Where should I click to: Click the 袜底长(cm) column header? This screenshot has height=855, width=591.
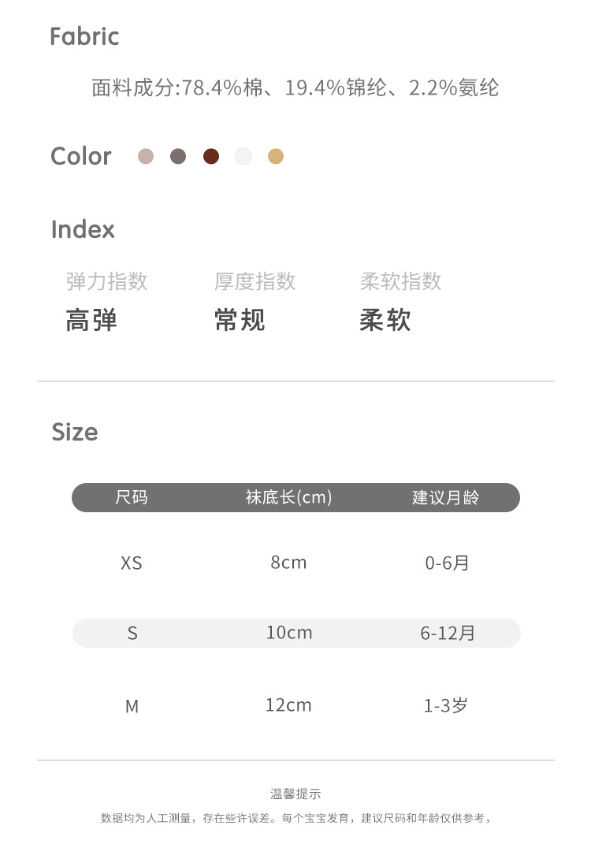click(288, 497)
